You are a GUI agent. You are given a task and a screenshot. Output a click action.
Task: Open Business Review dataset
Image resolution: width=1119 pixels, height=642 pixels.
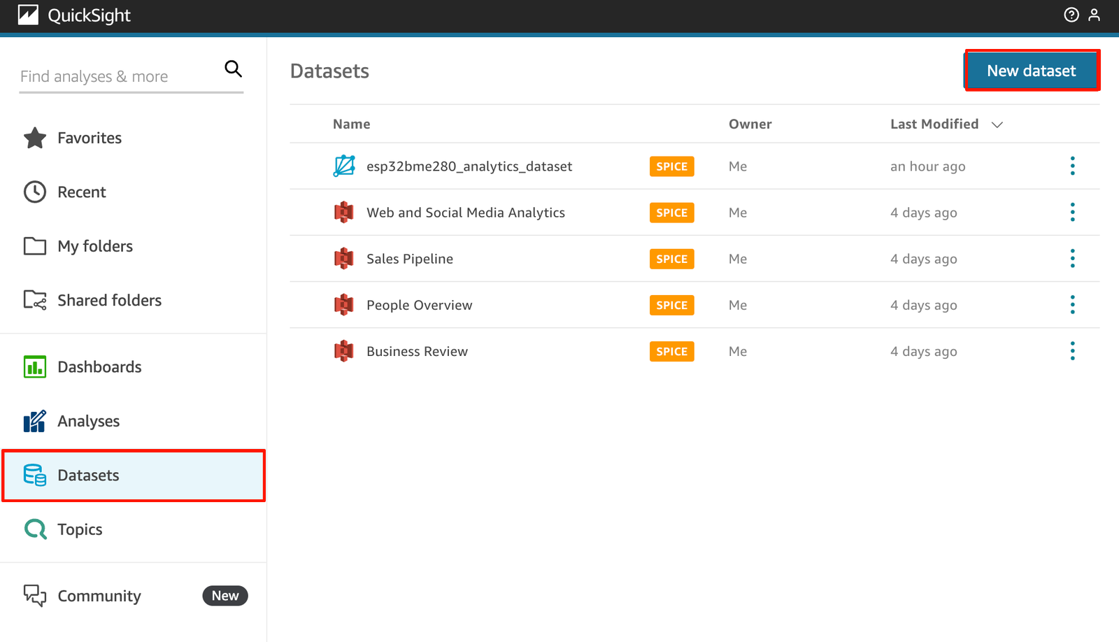pos(417,351)
